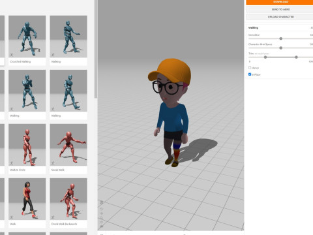Adjust the Overdrive slider handle
This screenshot has height=235, width=313.
click(x=281, y=39)
